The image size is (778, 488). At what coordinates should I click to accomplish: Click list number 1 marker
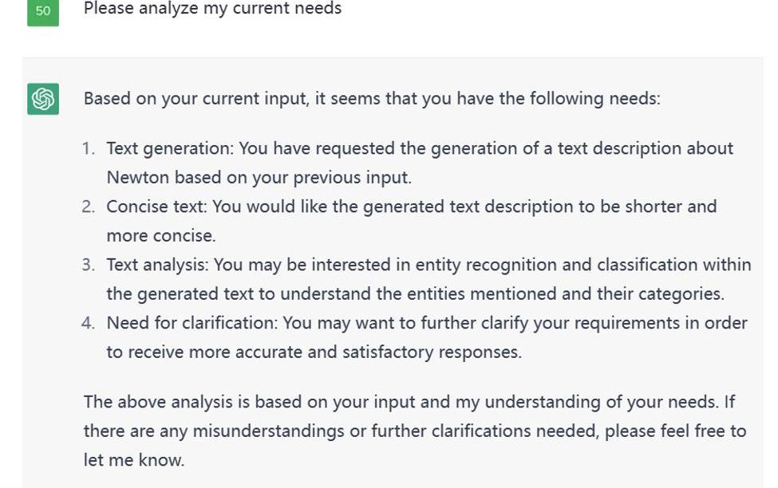[89, 148]
